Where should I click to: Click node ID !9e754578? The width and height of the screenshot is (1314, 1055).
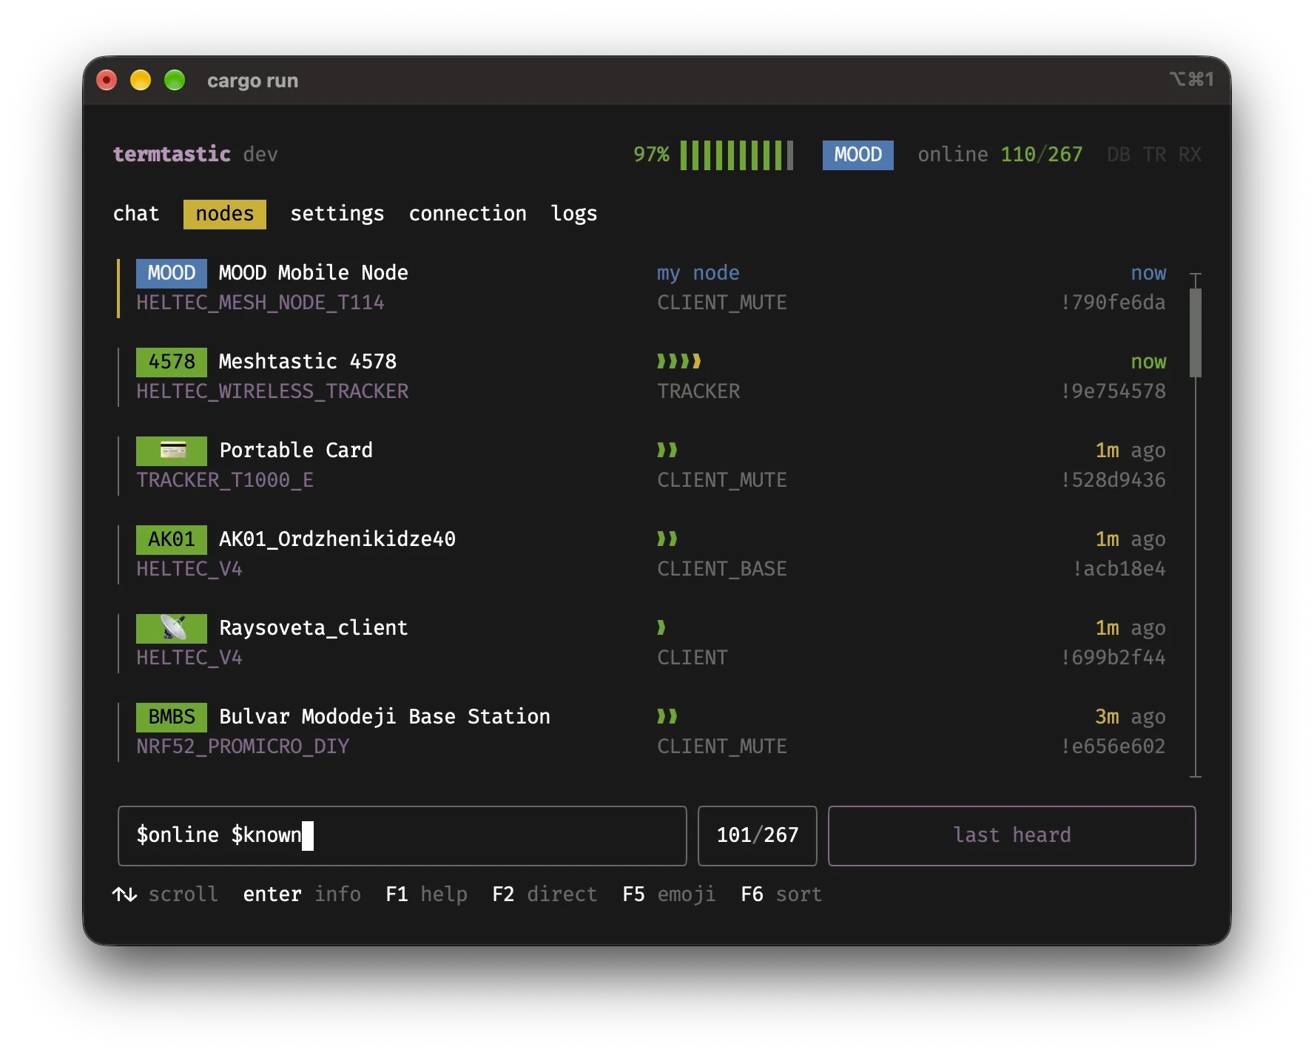pyautogui.click(x=1113, y=391)
